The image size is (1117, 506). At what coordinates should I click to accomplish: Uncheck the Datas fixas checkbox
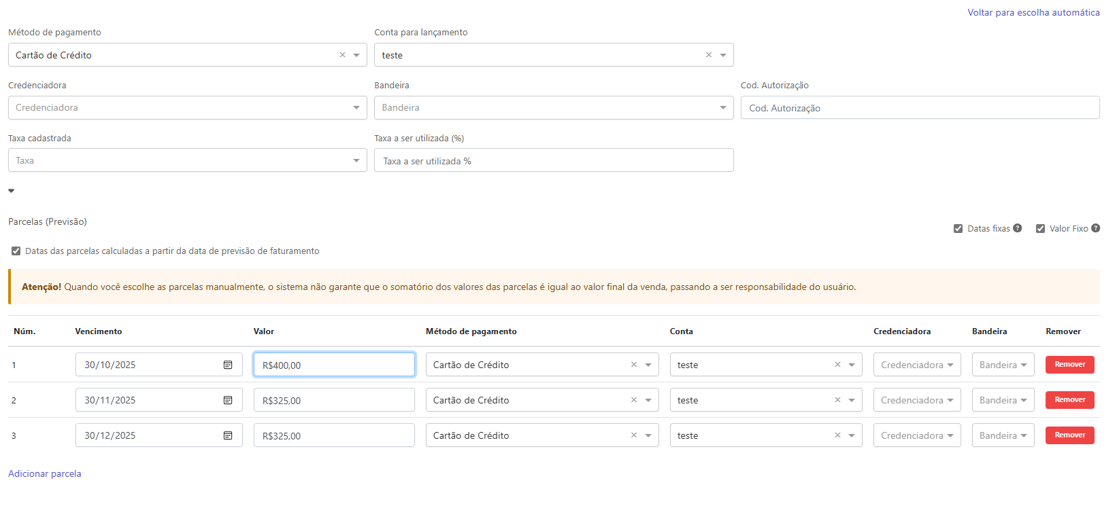click(958, 229)
